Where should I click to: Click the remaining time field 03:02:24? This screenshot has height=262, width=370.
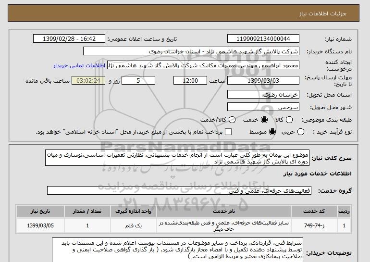88,80
